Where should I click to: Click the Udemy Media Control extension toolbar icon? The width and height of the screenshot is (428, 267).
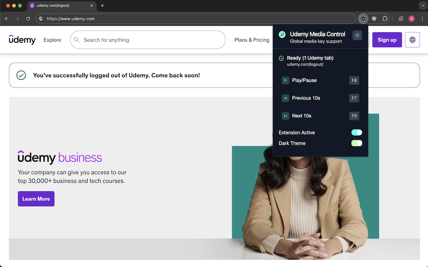point(363,19)
